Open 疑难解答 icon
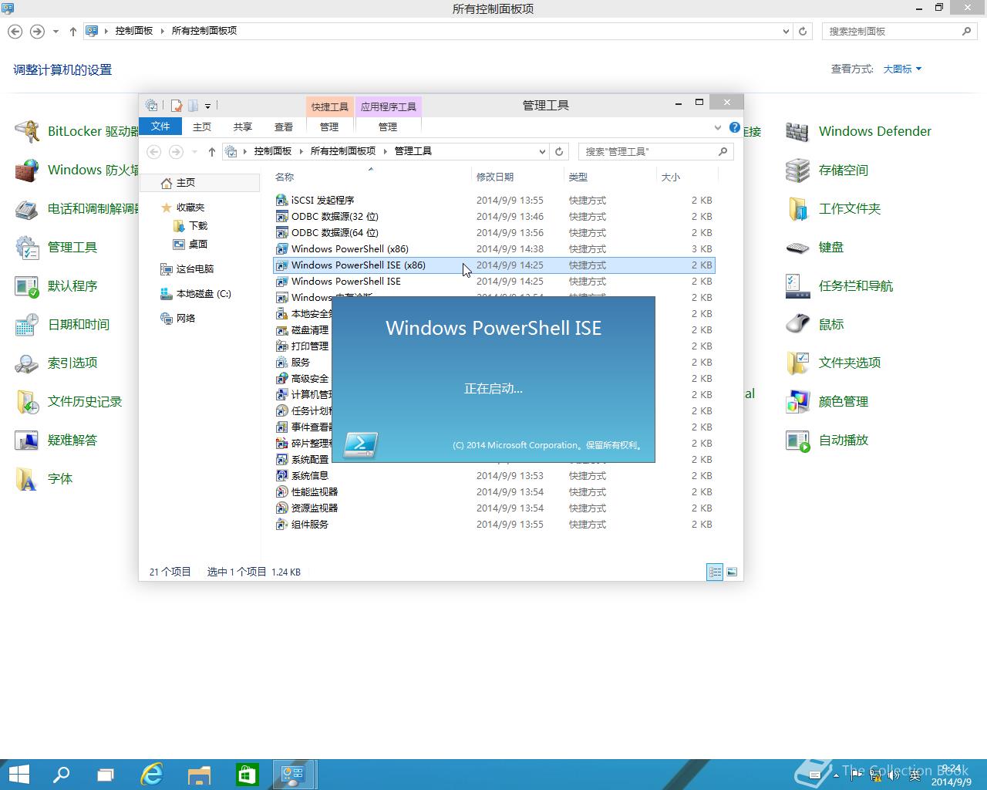Image resolution: width=987 pixels, height=790 pixels. point(27,440)
